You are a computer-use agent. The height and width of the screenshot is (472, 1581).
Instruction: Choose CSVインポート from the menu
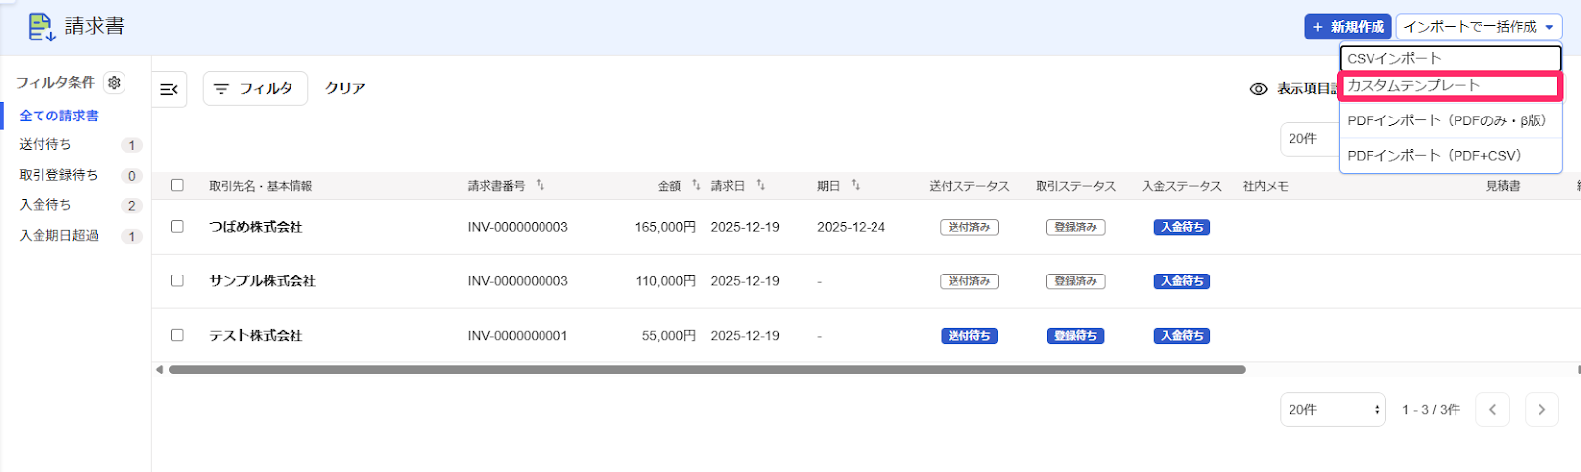pos(1451,58)
